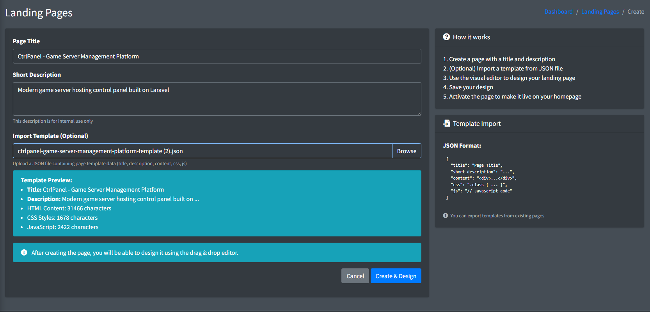Click the Create & Design button
Image resolution: width=650 pixels, height=312 pixels.
(396, 276)
